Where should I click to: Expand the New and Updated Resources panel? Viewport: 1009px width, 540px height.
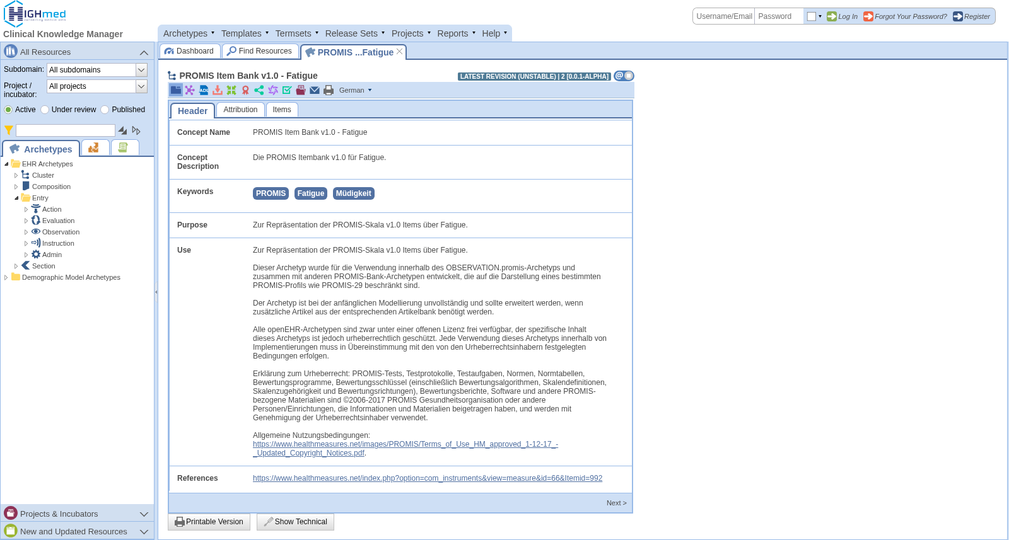click(144, 532)
